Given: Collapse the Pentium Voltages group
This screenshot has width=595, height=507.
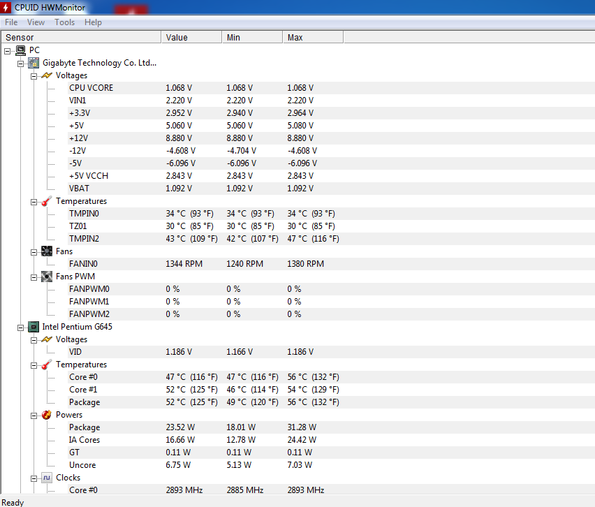Looking at the screenshot, I should pyautogui.click(x=34, y=340).
